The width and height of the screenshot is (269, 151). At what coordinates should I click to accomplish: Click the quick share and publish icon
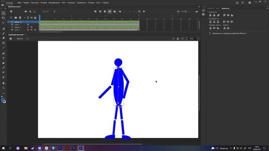[237, 3]
